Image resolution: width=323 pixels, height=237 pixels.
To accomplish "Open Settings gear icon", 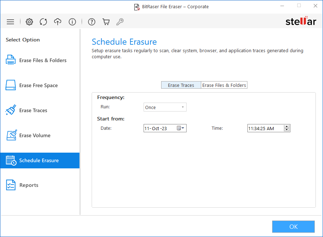I will click(29, 22).
